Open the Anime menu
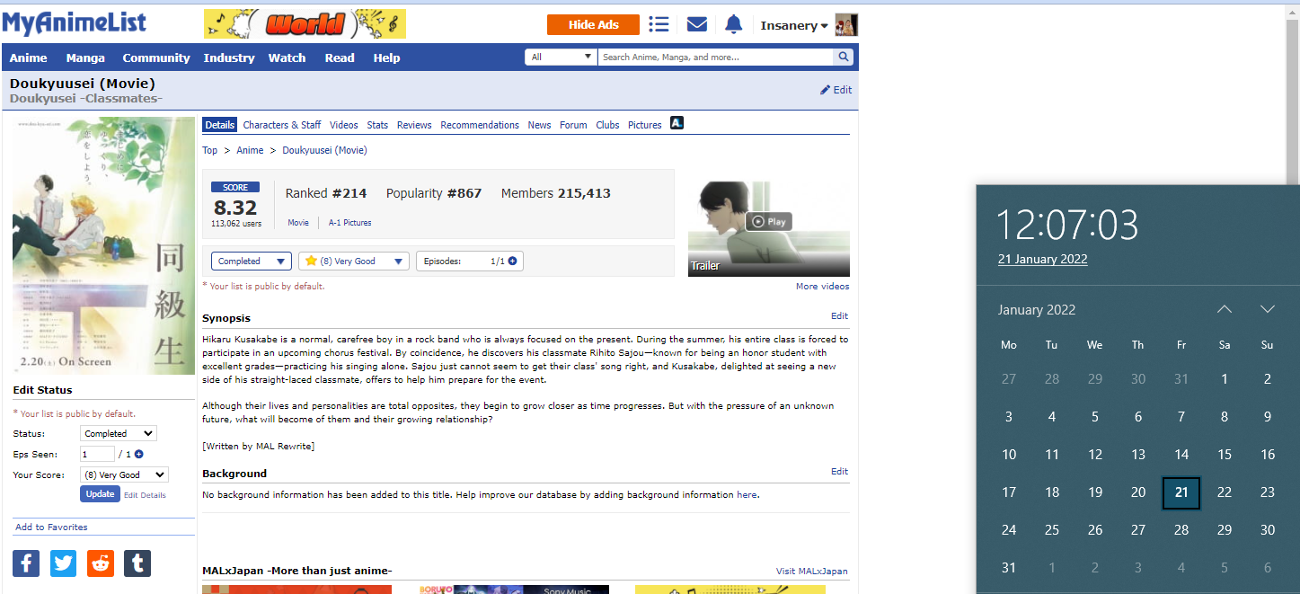The image size is (1300, 594). point(28,58)
